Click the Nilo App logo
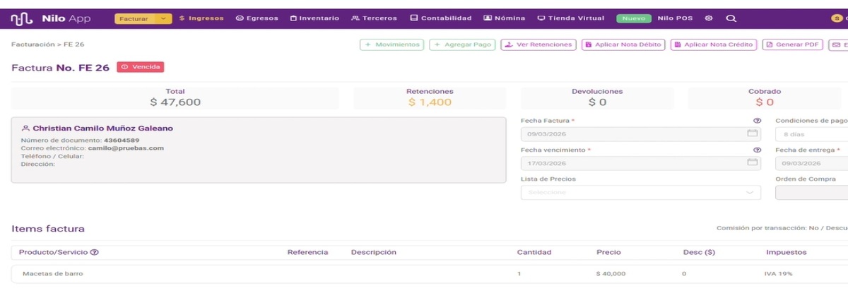Screen dimensions: 848x305 click(50, 18)
